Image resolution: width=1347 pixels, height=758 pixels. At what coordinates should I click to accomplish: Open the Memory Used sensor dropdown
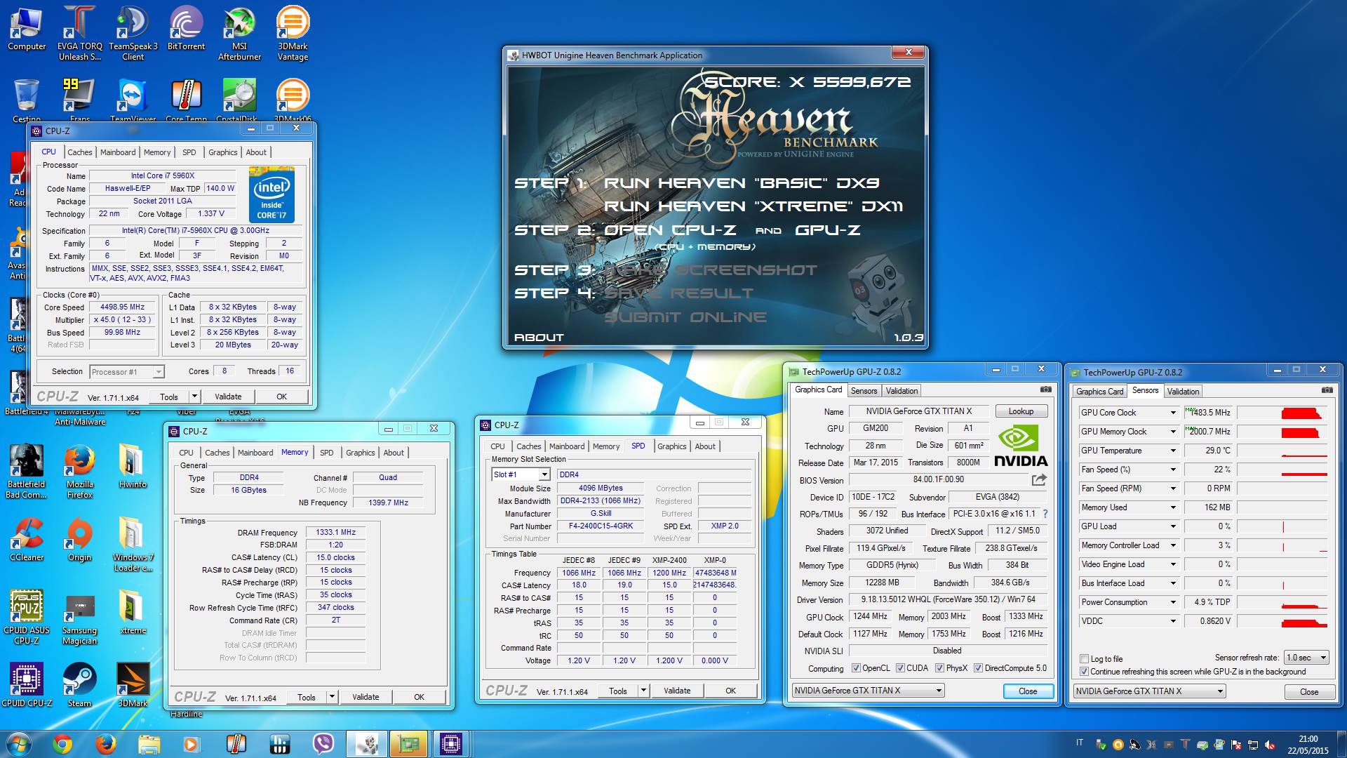[1173, 507]
